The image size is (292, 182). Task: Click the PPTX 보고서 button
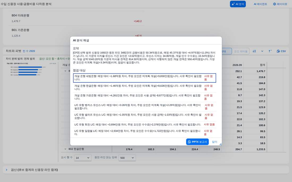click(197, 142)
